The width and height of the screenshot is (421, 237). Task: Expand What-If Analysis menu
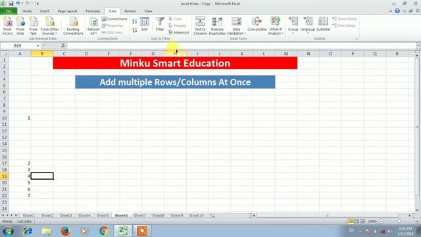pyautogui.click(x=276, y=26)
